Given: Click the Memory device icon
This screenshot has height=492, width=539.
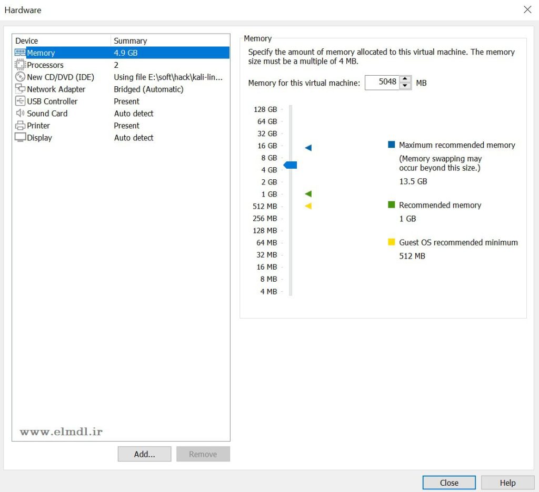Looking at the screenshot, I should [x=20, y=53].
